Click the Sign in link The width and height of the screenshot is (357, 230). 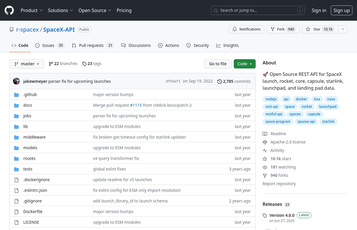click(x=319, y=10)
